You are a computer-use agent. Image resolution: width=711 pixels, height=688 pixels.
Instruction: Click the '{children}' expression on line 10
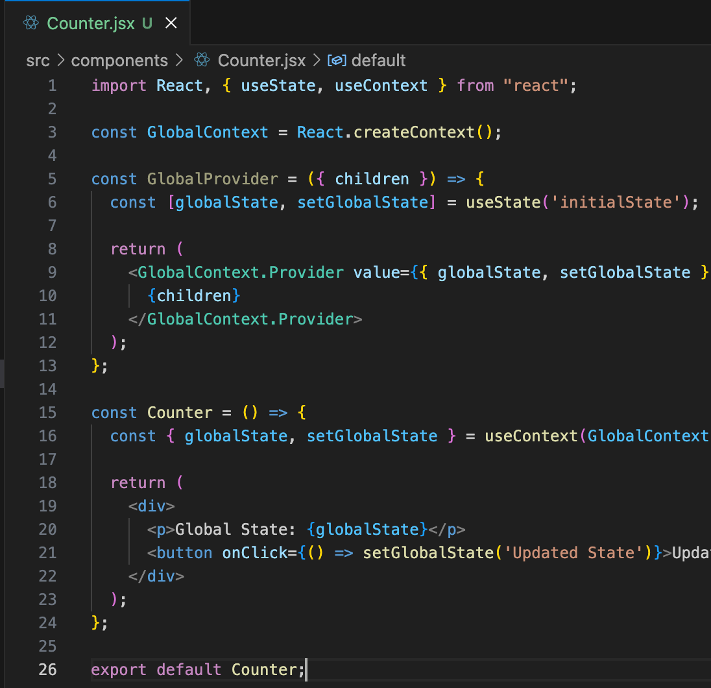point(194,296)
